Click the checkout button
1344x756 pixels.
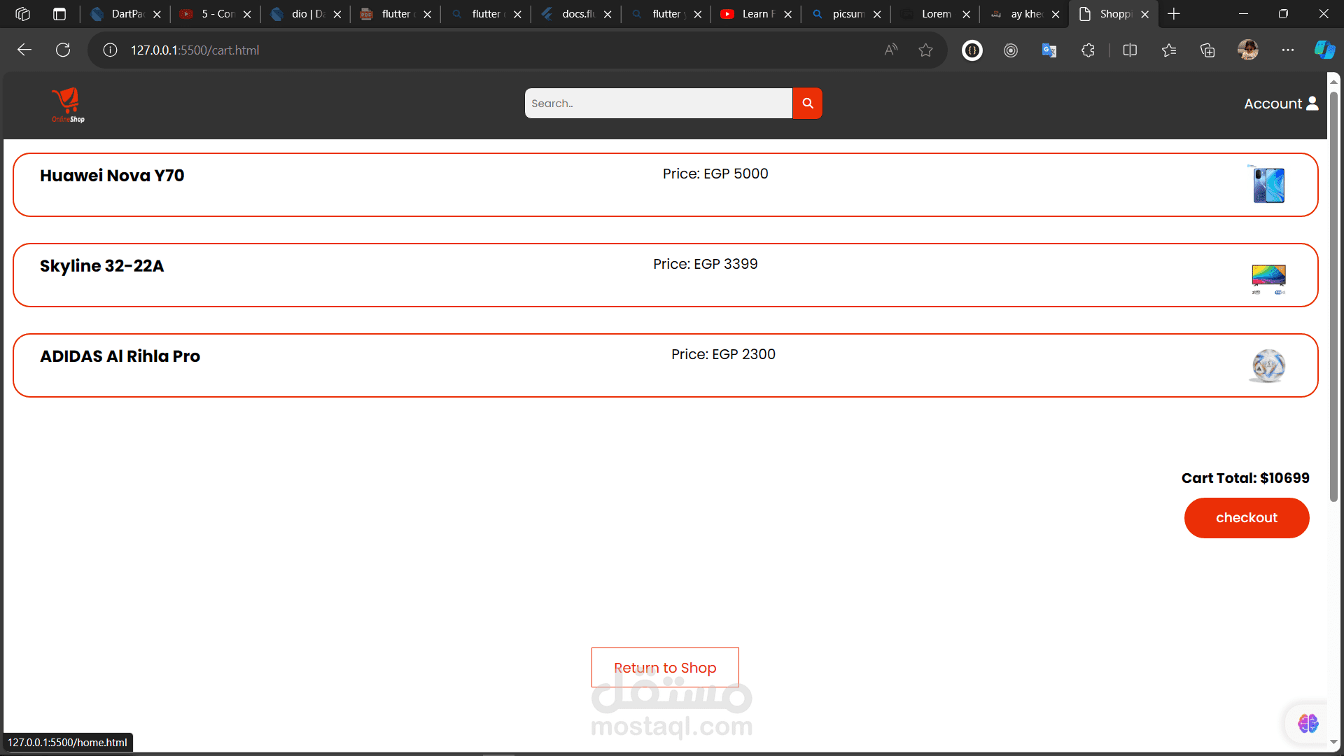tap(1246, 518)
